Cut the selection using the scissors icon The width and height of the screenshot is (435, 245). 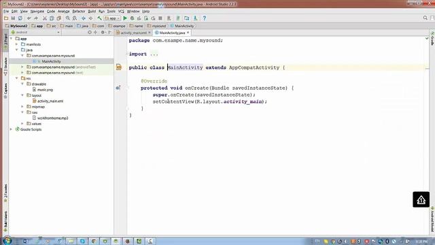tap(45, 18)
